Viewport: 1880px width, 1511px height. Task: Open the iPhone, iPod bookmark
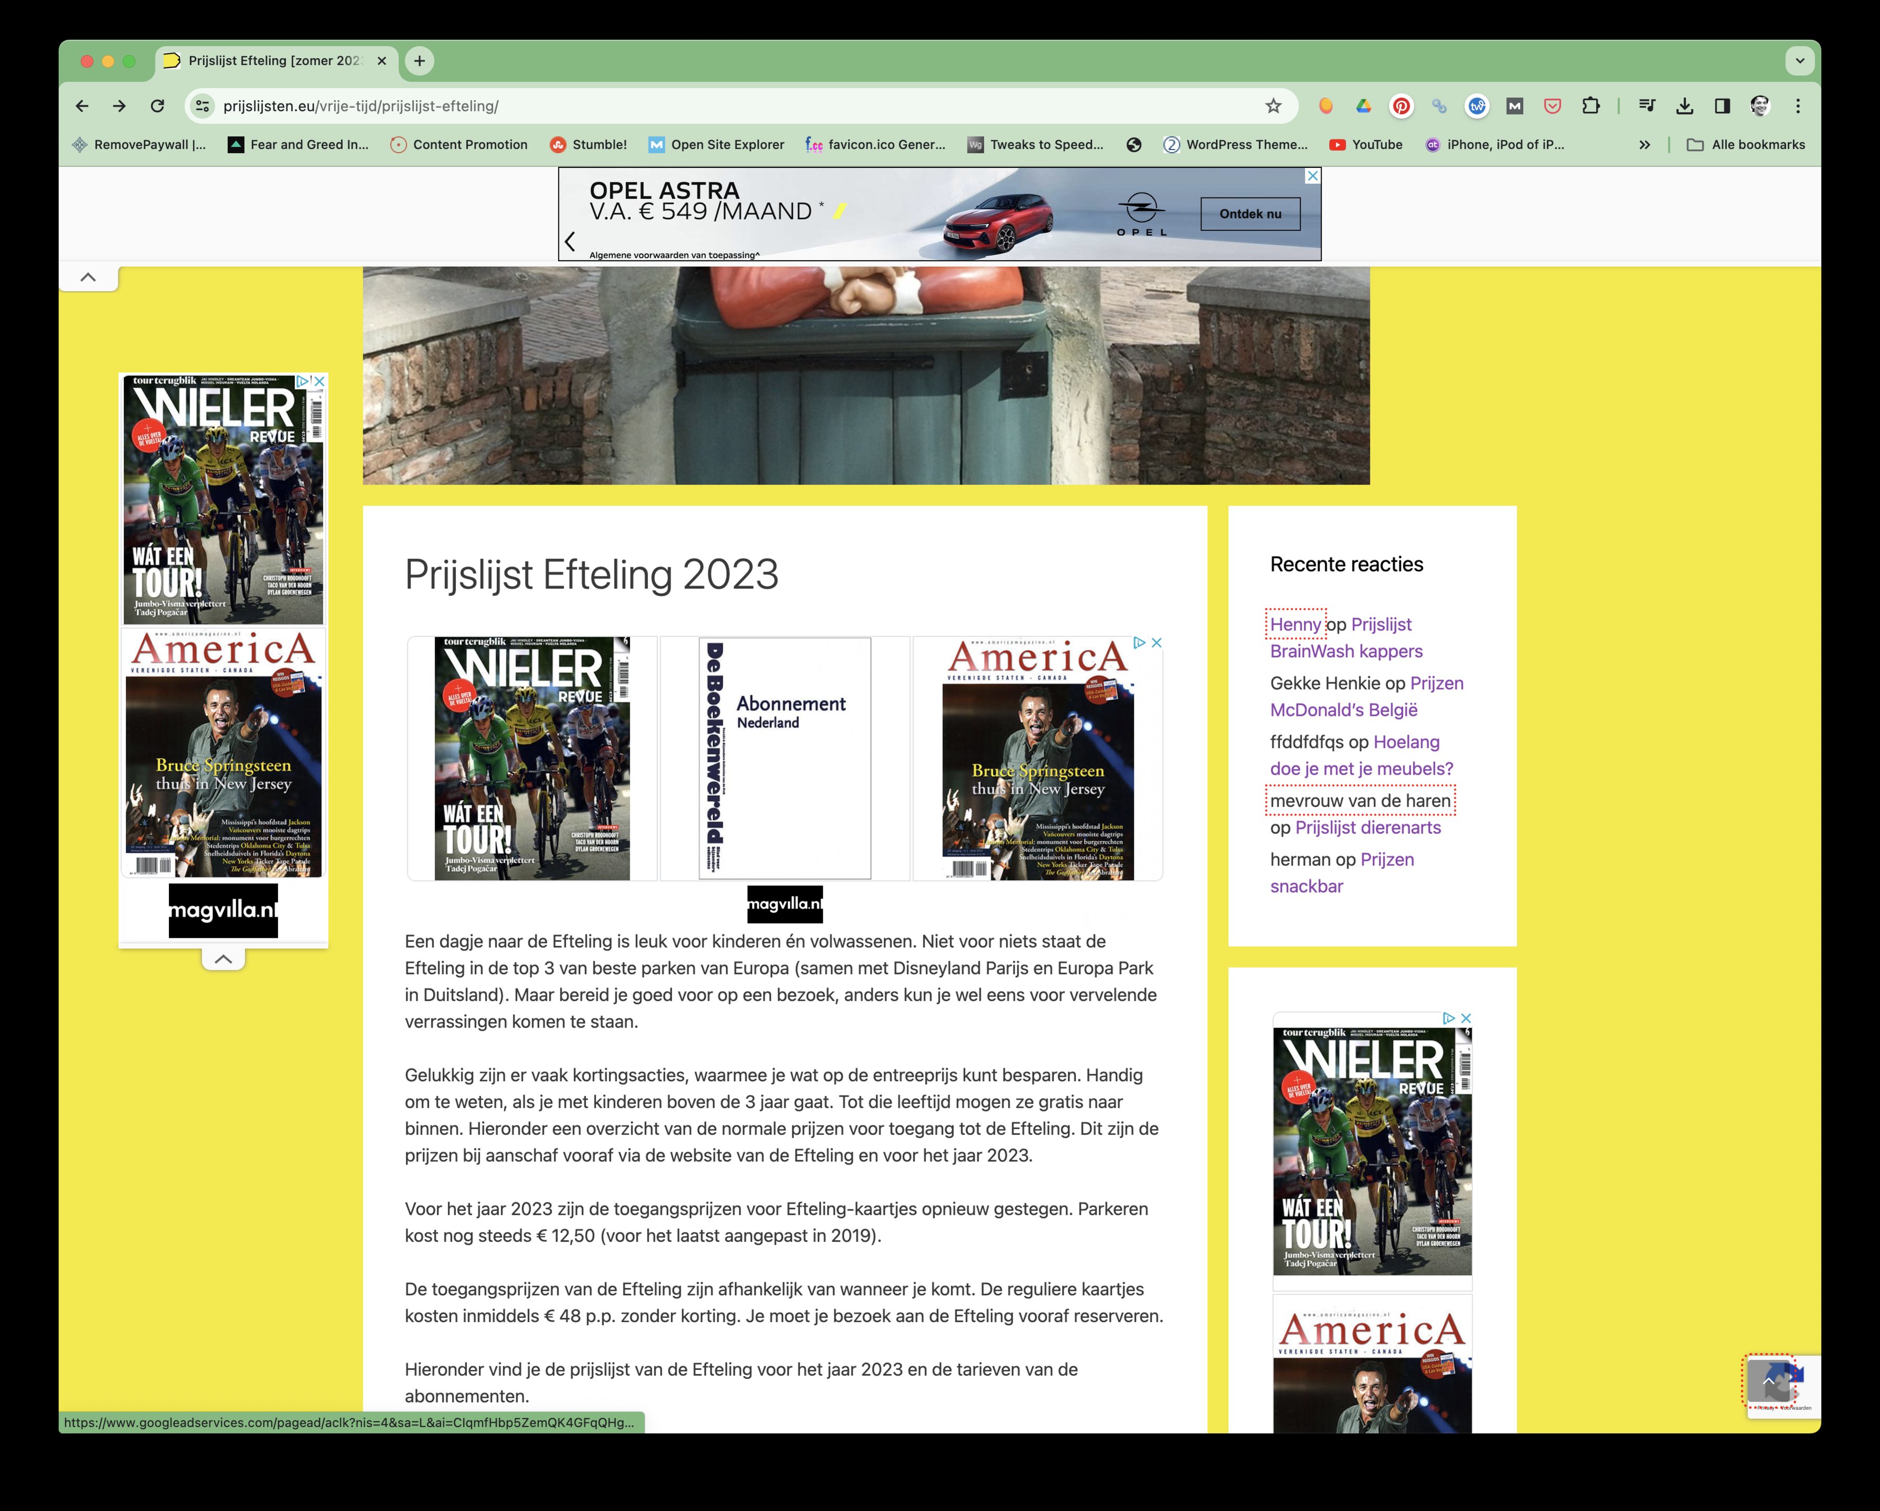point(1494,145)
